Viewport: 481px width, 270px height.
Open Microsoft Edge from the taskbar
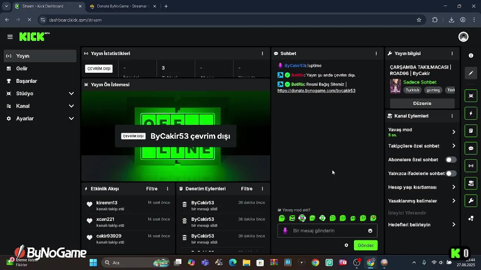[x=233, y=262]
